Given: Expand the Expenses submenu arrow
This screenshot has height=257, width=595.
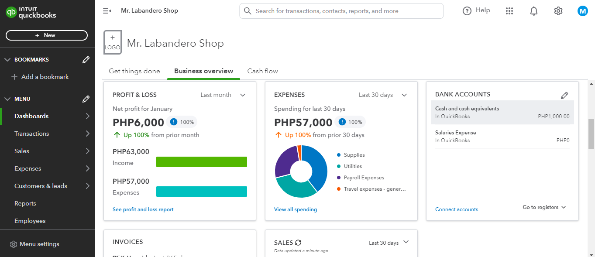Looking at the screenshot, I should pos(87,168).
